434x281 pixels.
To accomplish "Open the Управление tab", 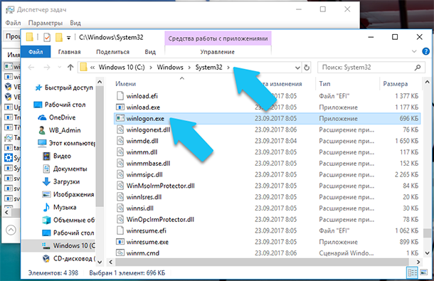I will [x=218, y=52].
